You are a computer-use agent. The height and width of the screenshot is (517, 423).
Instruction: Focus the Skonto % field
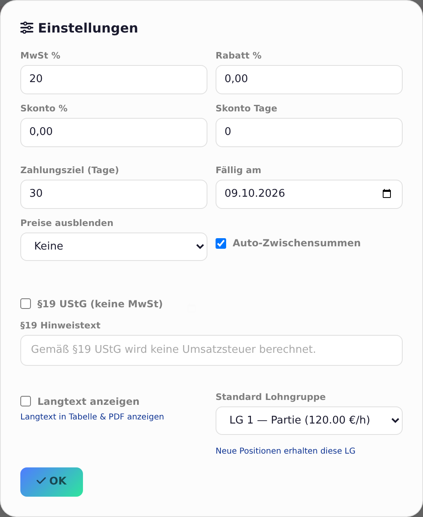114,133
